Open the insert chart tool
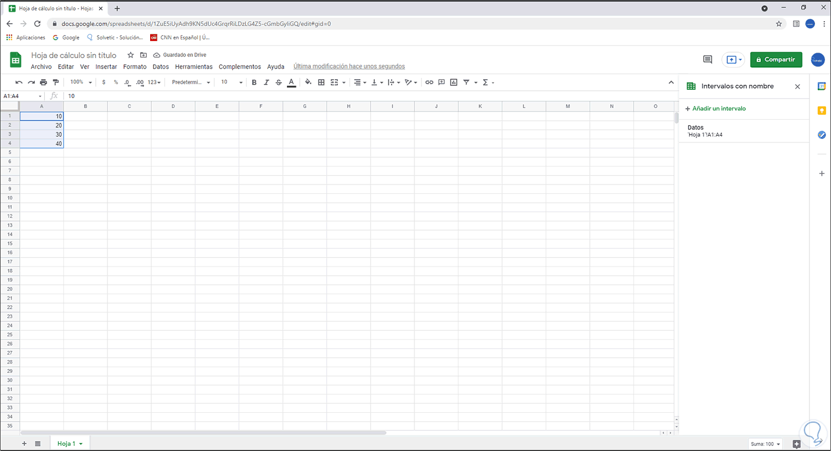 pyautogui.click(x=454, y=82)
